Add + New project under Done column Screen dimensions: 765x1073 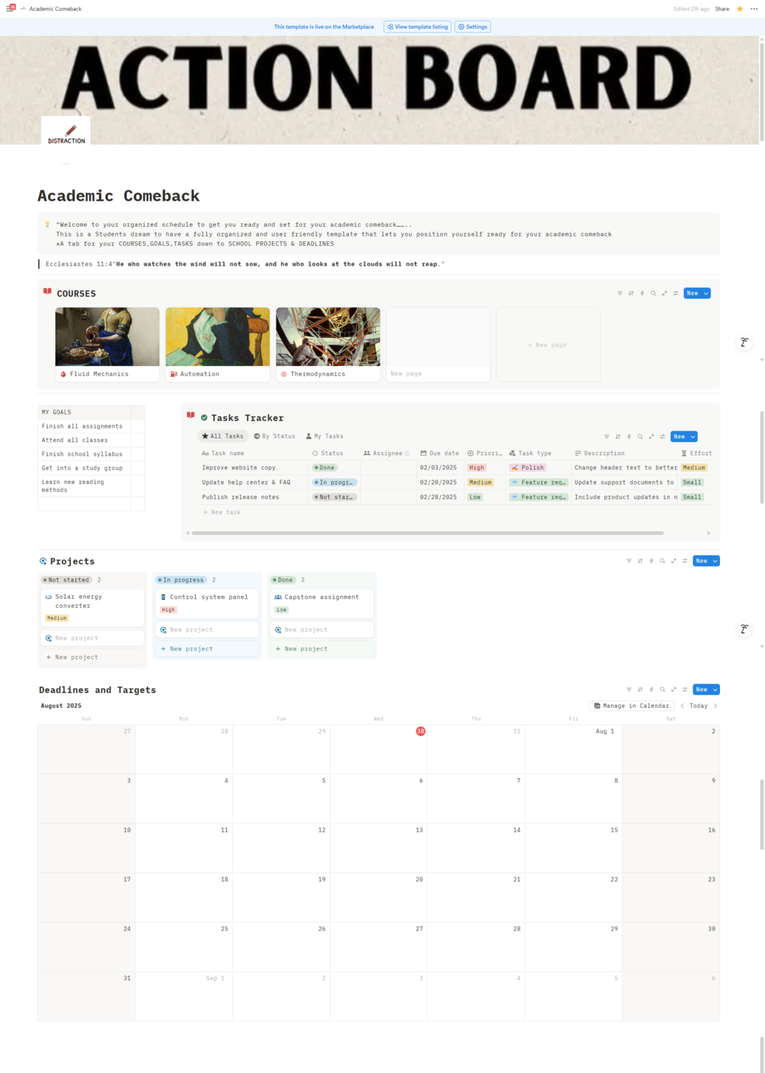tap(322, 649)
